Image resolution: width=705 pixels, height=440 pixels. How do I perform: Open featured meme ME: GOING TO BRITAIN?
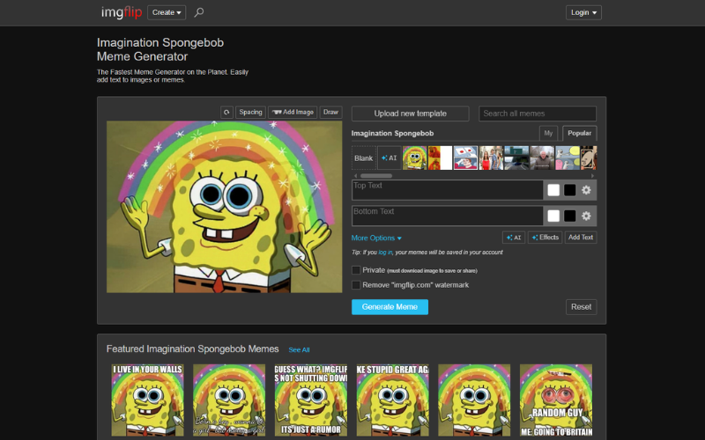556,400
